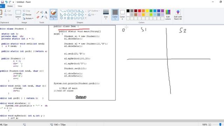Image resolution: width=224 pixels, height=126 pixels.
Task: Pick the yellow color swatch
Action: pyautogui.click(x=147, y=11)
